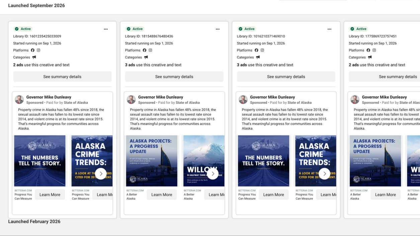The image size is (420, 236).
Task: See summary details for ad 1815488676480436
Action: pos(174,77)
